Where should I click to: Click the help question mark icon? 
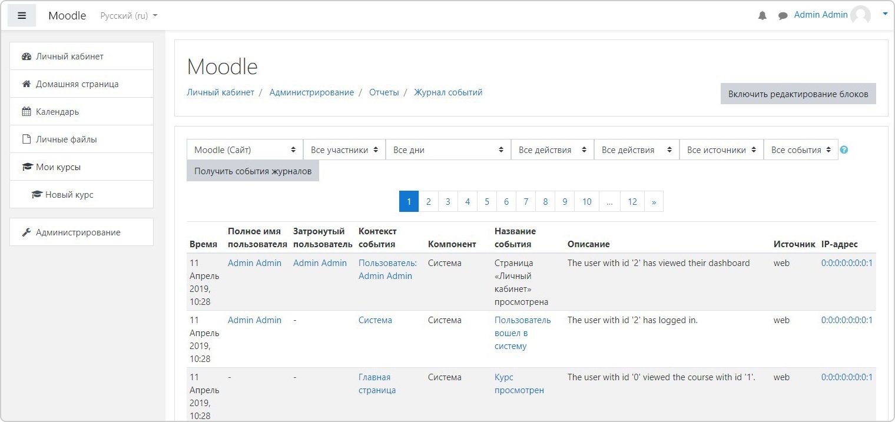coord(844,150)
